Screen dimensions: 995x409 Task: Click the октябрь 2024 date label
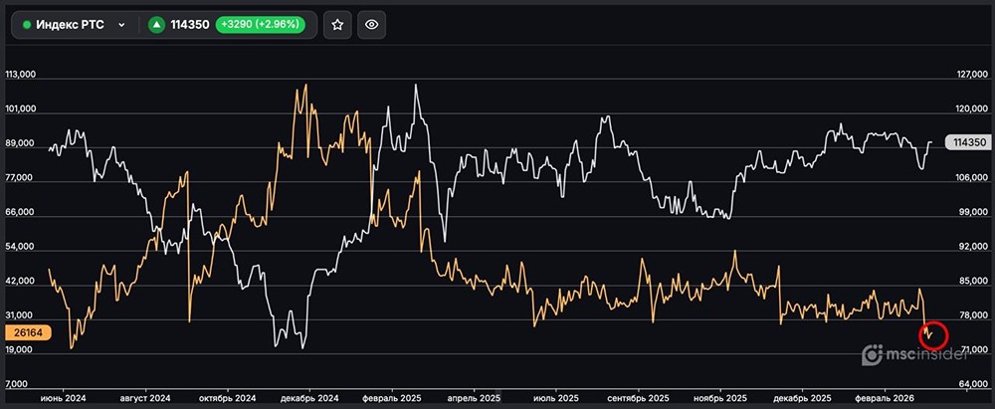pyautogui.click(x=227, y=397)
